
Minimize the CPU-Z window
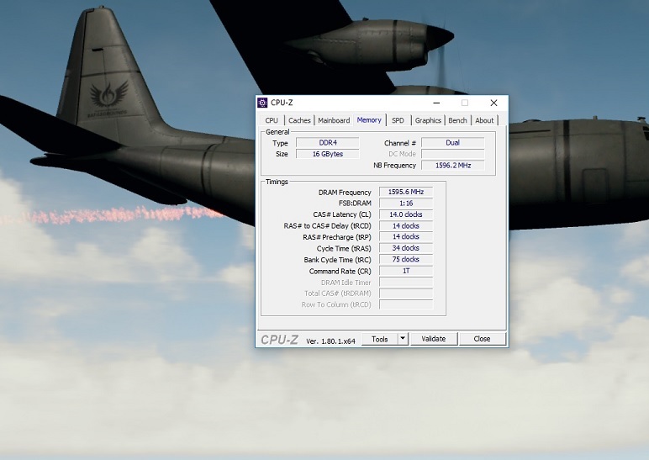point(436,103)
